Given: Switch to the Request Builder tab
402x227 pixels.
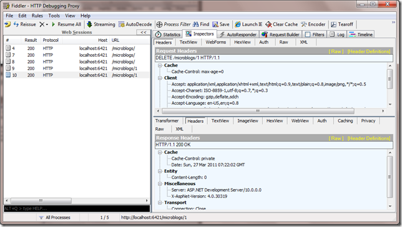Looking at the screenshot, I should click(280, 34).
